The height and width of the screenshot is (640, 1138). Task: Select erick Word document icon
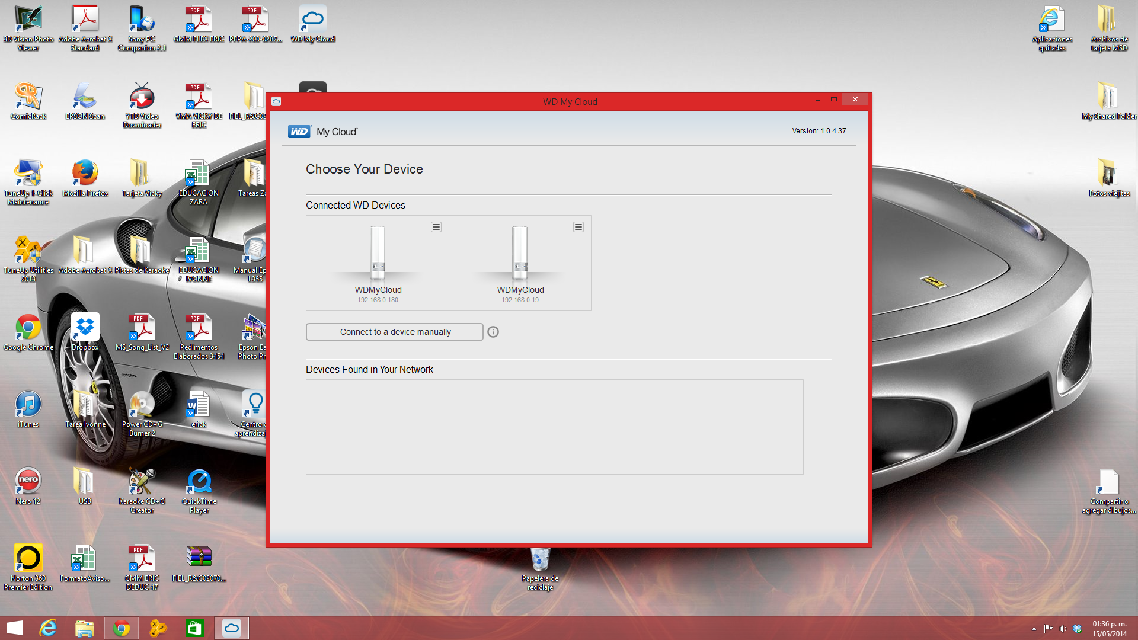(x=199, y=409)
